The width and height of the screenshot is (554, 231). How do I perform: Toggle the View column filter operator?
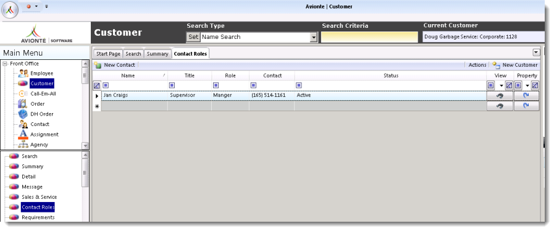[491, 85]
